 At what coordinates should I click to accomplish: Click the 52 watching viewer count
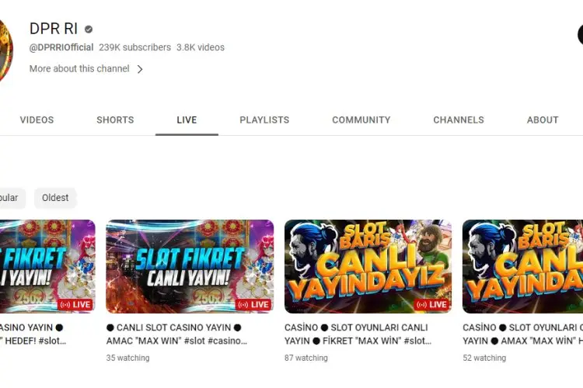[x=484, y=358]
